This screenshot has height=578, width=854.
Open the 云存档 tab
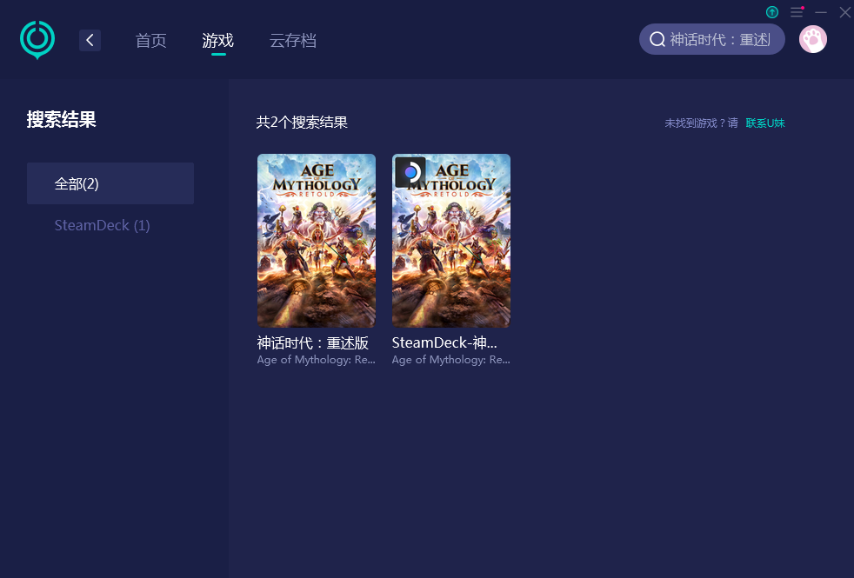293,40
